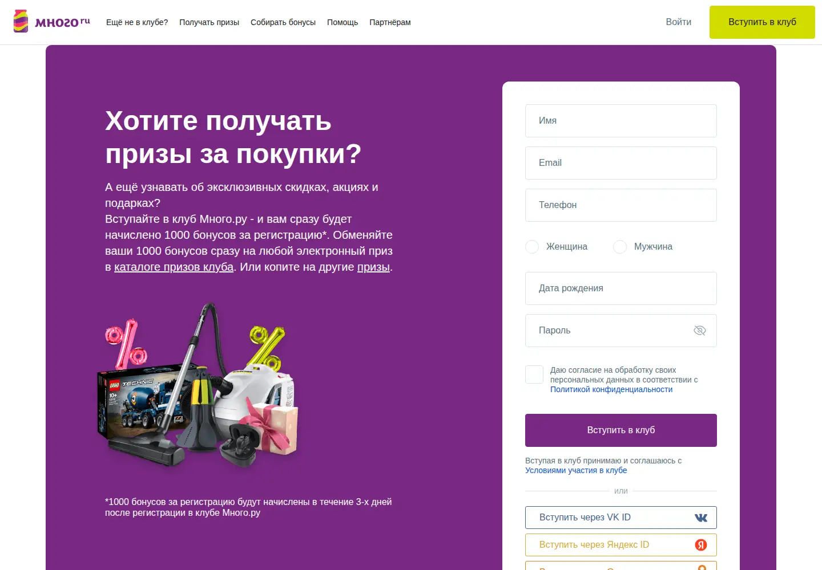Click the prizes promo image
This screenshot has width=822, height=570.
(x=198, y=385)
